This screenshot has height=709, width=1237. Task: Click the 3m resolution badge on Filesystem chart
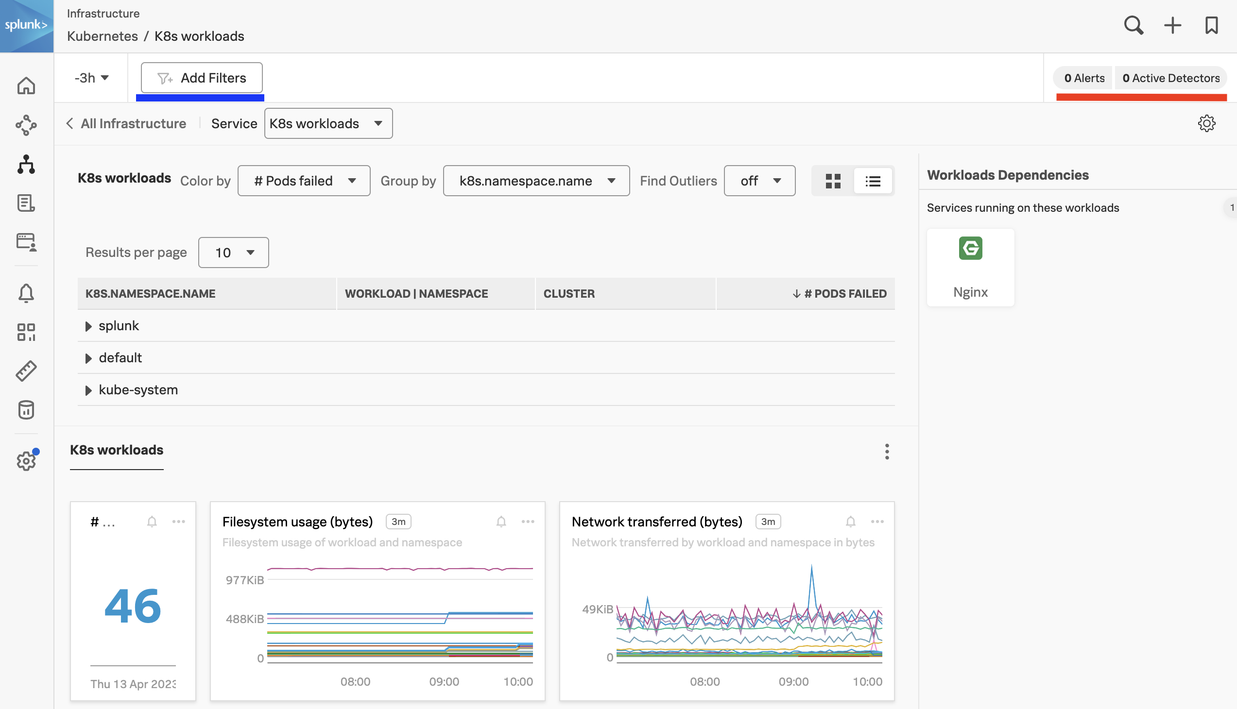point(398,522)
